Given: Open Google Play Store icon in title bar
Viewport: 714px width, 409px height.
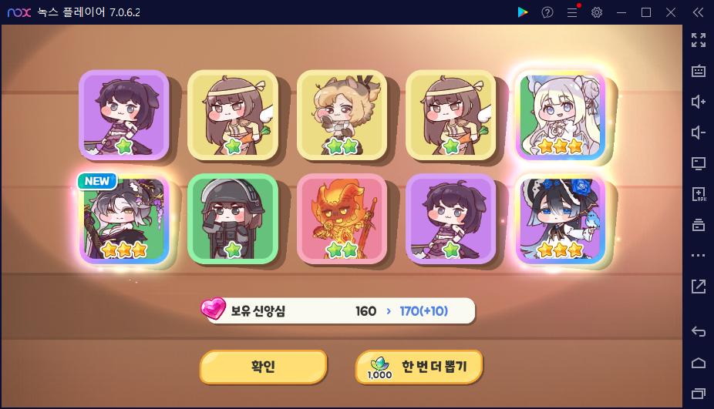Looking at the screenshot, I should [522, 12].
